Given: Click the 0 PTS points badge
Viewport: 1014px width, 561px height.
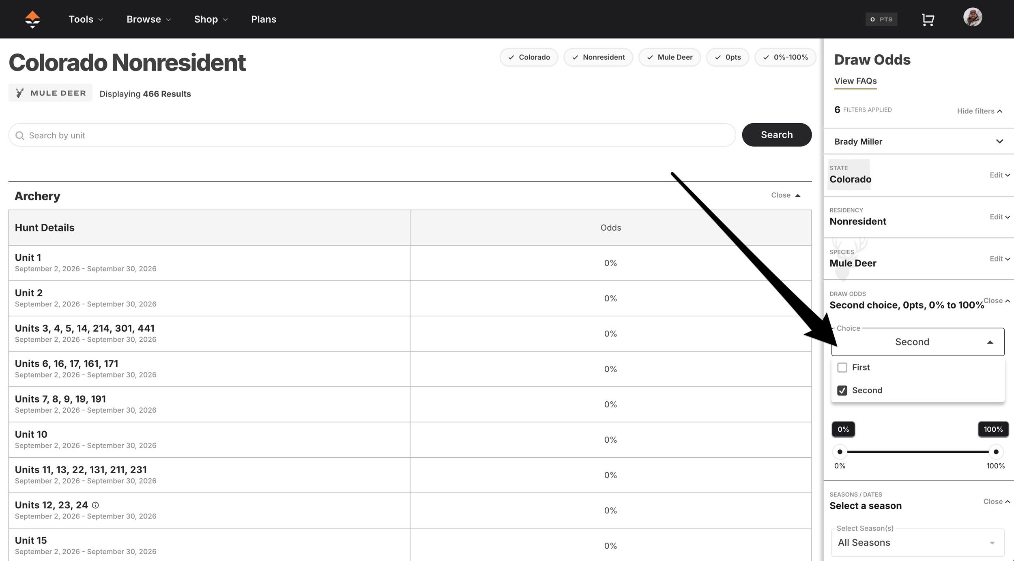Looking at the screenshot, I should (881, 19).
